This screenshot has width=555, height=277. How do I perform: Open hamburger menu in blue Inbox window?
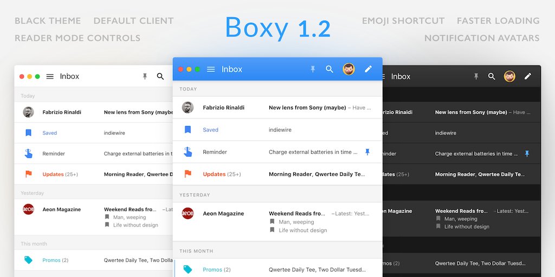click(211, 69)
